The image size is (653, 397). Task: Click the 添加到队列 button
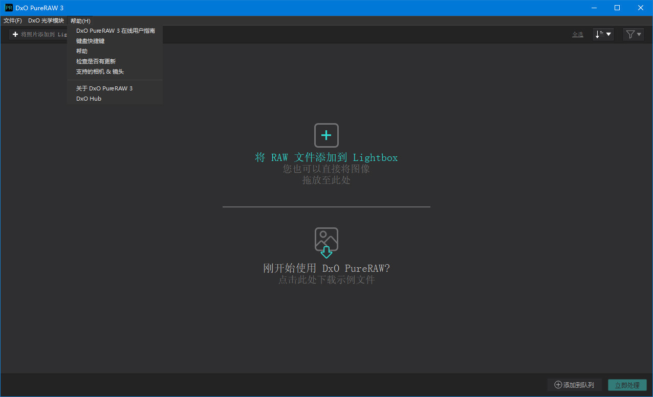[x=575, y=385]
